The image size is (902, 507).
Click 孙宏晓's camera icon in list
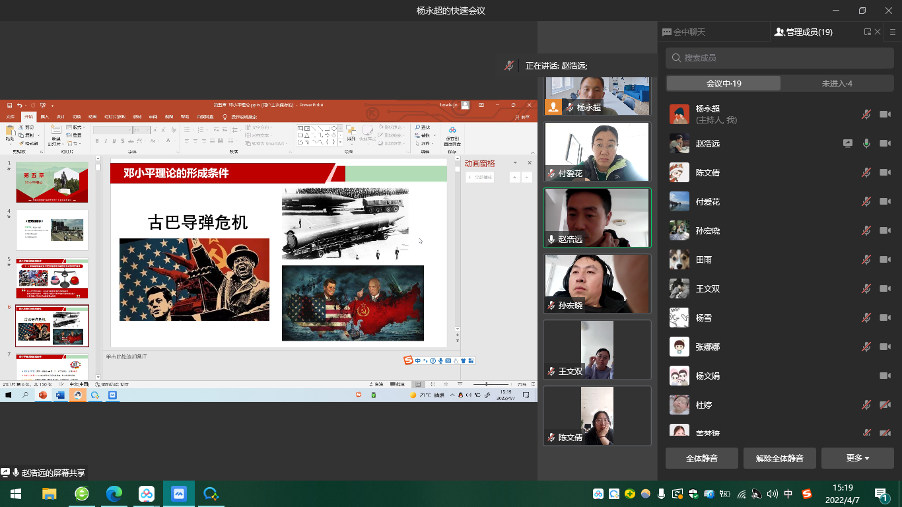885,230
